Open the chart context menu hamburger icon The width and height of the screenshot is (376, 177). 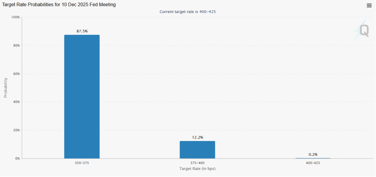(x=369, y=5)
